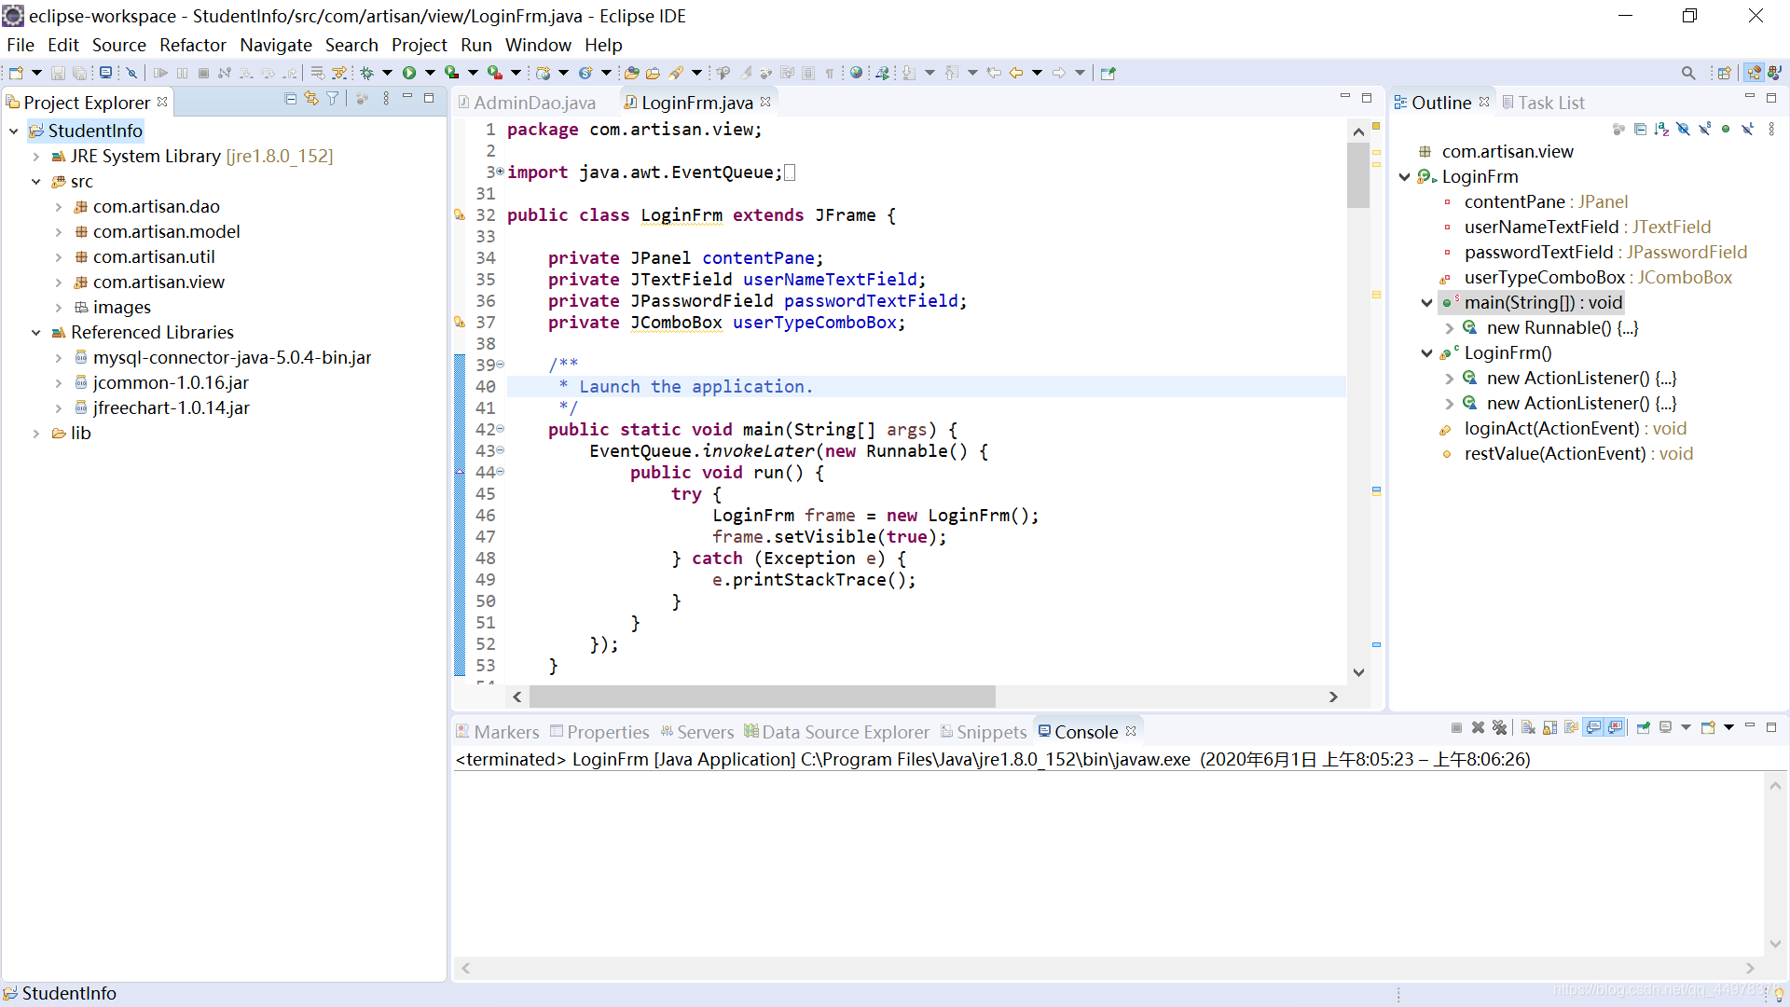Collapse all in Project Explorer
1790x1007 pixels.
[x=290, y=98]
